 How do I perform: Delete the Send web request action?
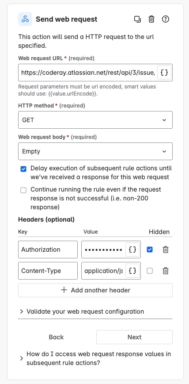151,19
